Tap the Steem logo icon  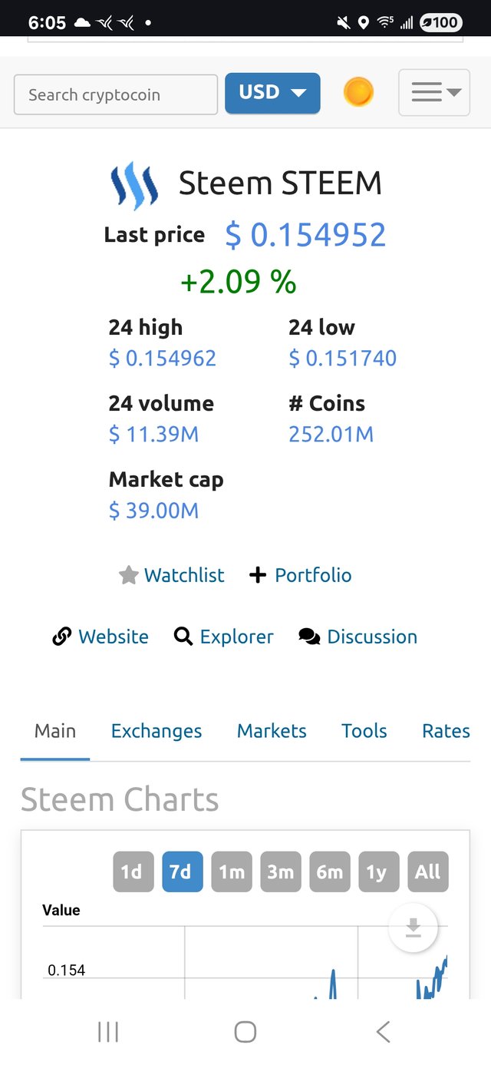(x=134, y=185)
